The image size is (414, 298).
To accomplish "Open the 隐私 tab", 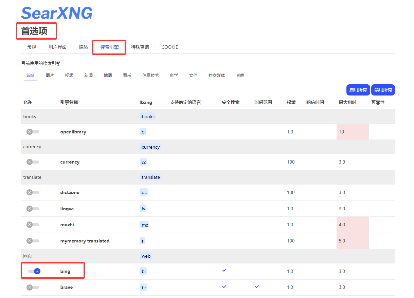I will click(x=84, y=47).
